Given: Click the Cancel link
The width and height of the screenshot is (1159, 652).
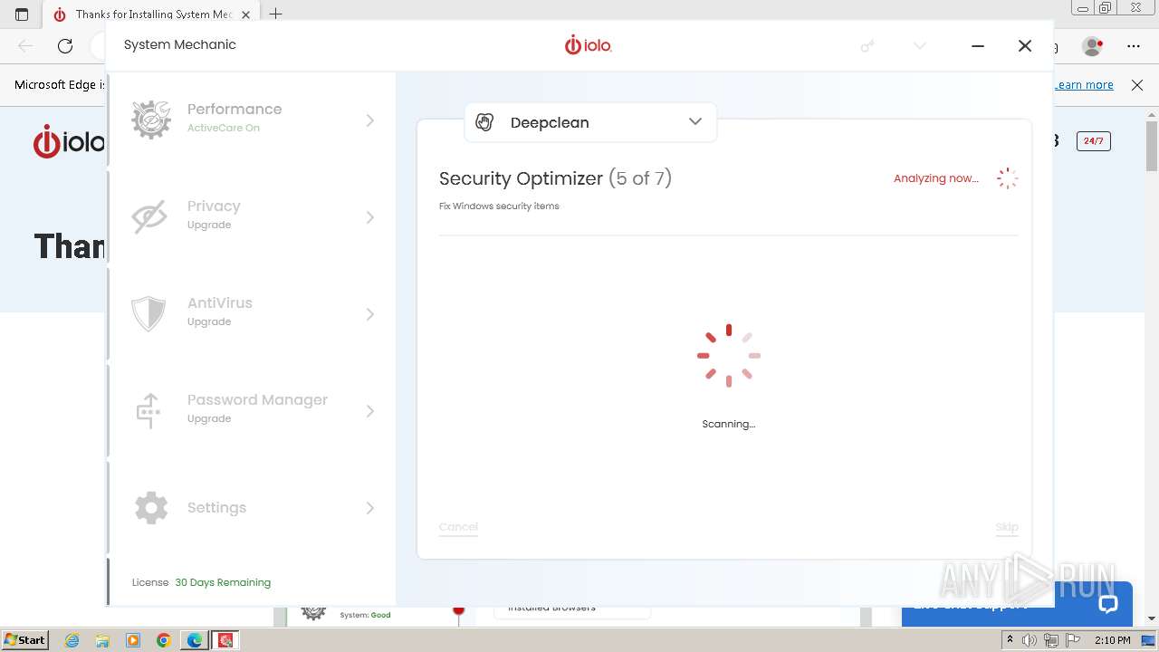Looking at the screenshot, I should coord(458,526).
